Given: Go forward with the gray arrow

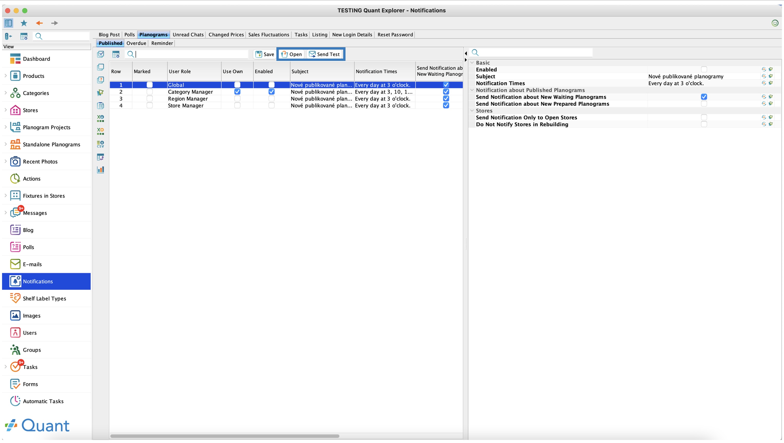Looking at the screenshot, I should tap(54, 23).
